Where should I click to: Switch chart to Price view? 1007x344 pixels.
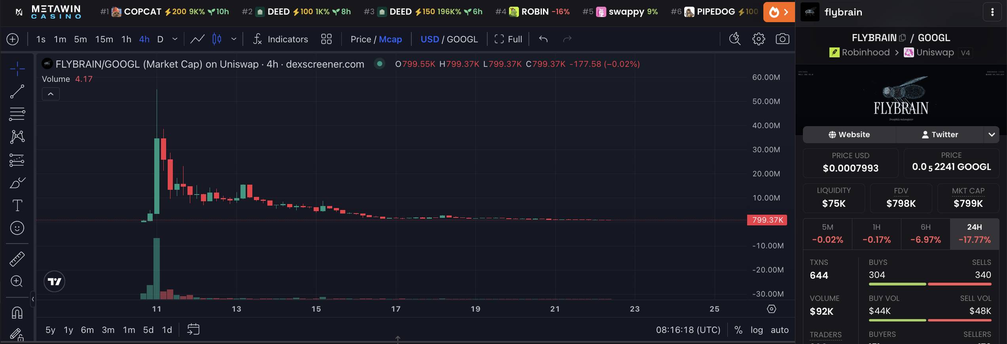pos(361,39)
